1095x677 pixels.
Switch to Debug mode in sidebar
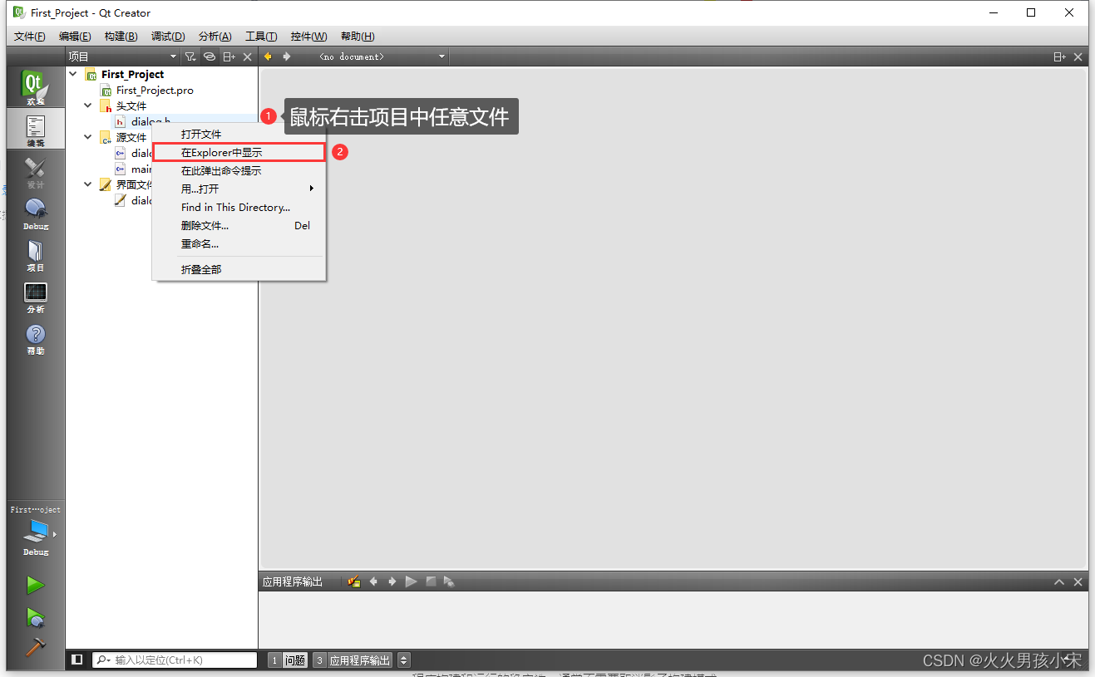[35, 212]
